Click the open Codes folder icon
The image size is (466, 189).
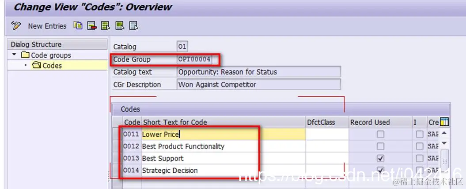click(x=37, y=65)
